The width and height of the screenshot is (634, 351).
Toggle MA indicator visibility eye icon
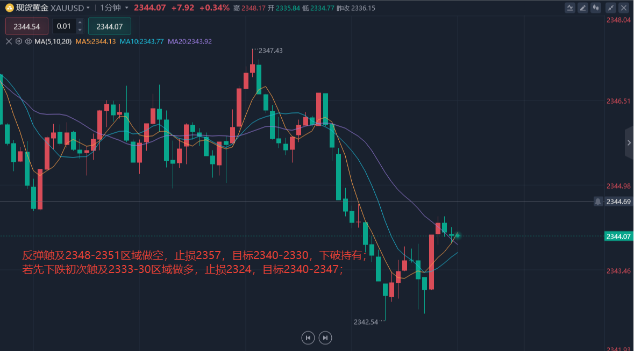[x=29, y=41]
